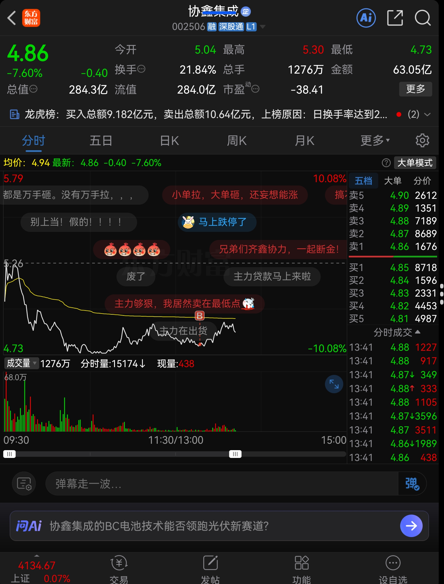Tap the back arrow icon
Viewport: 444px width, 584px height.
click(12, 18)
